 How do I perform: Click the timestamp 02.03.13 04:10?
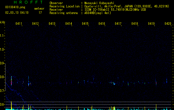tap(17, 13)
